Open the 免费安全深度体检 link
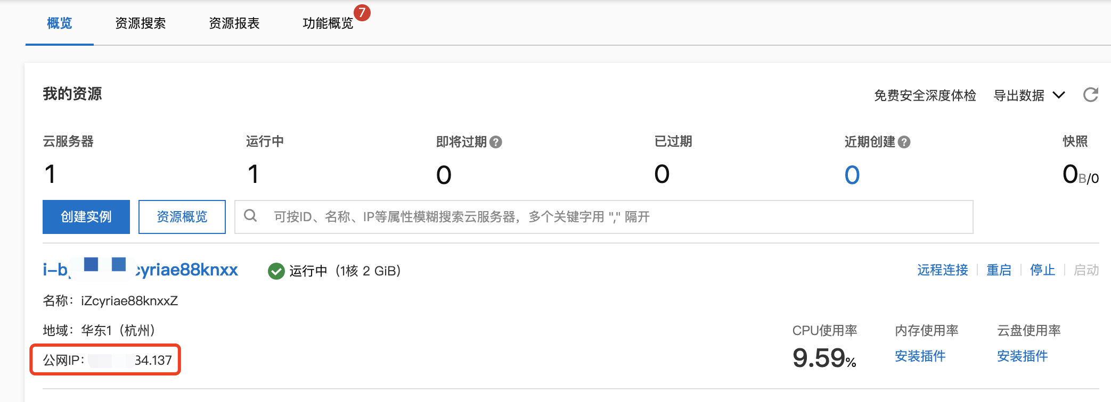 click(925, 95)
